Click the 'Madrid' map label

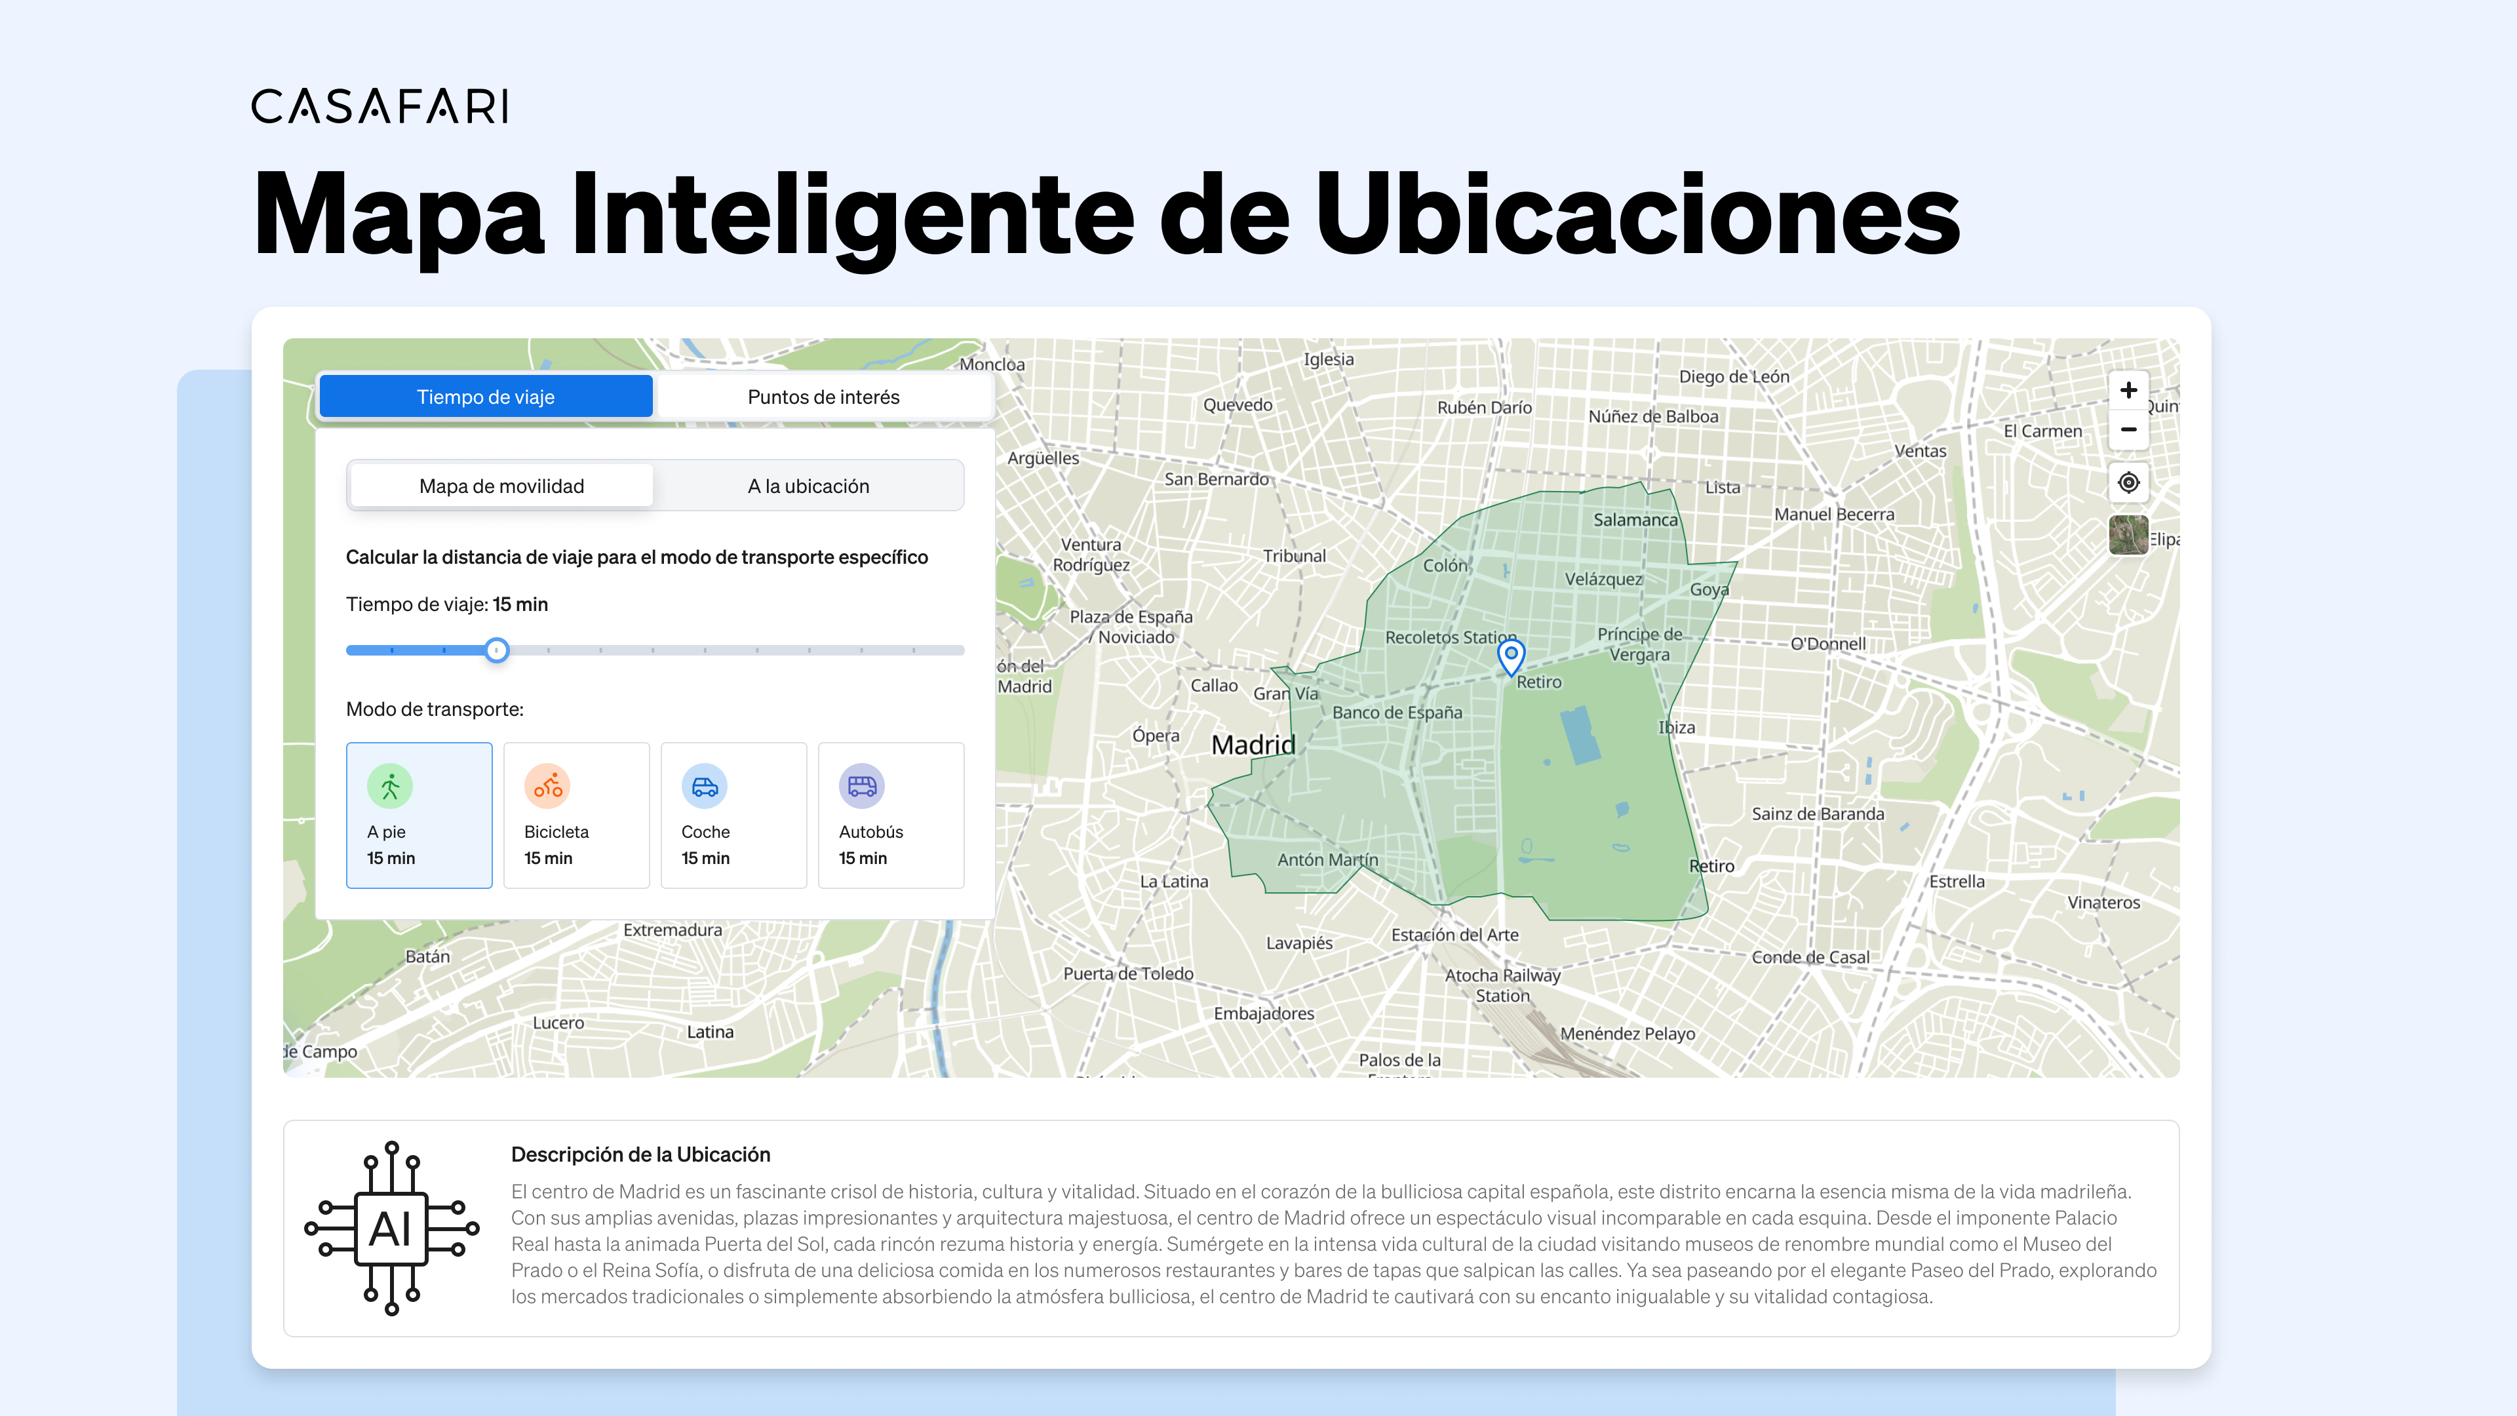[x=1254, y=745]
